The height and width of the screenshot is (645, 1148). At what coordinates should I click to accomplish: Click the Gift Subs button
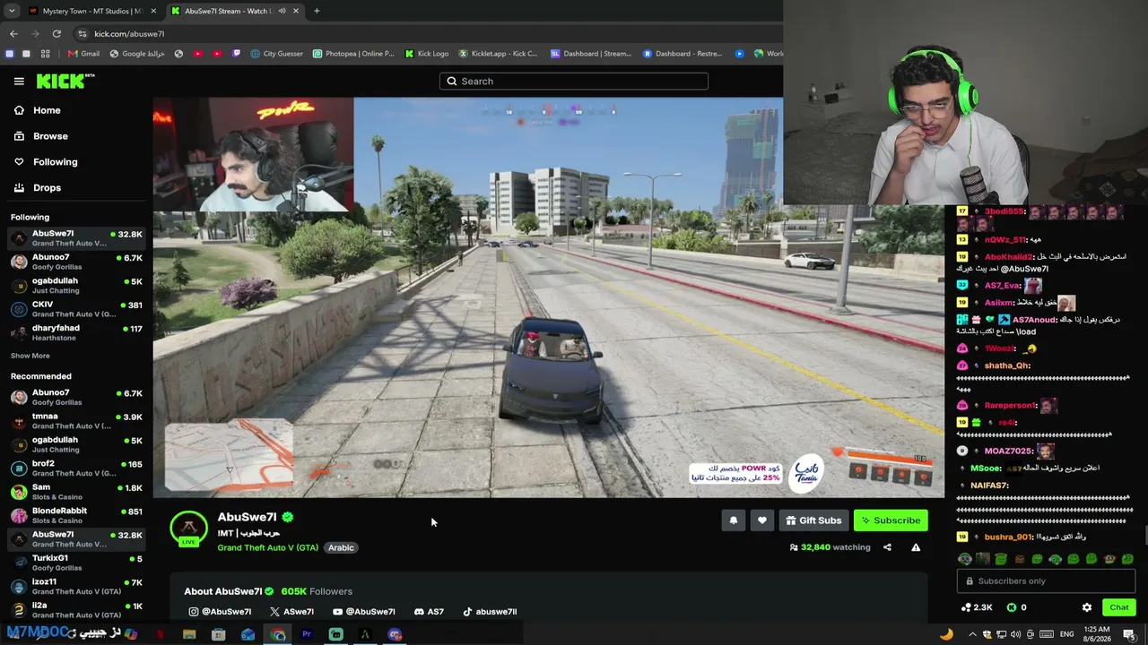[813, 520]
